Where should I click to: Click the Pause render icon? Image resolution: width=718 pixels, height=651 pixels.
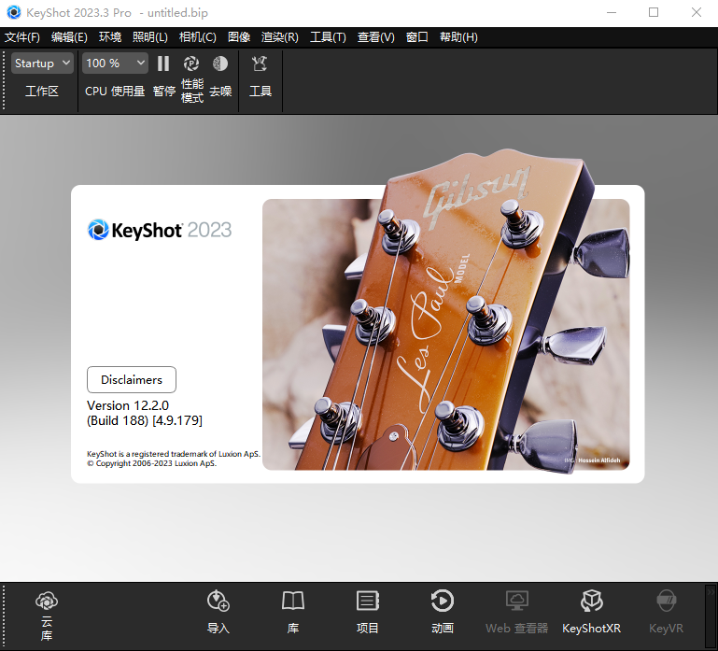(163, 64)
